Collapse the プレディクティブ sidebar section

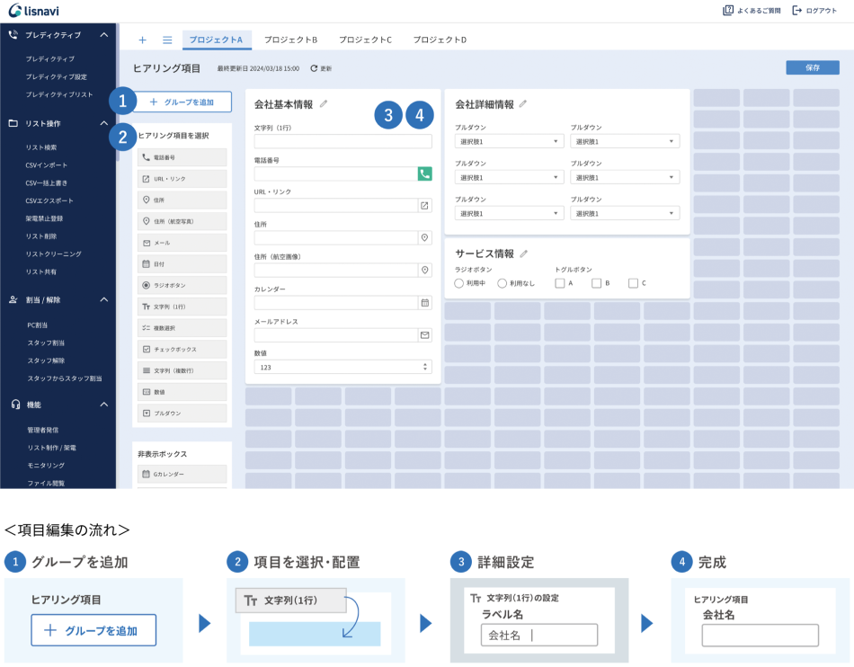pyautogui.click(x=104, y=35)
